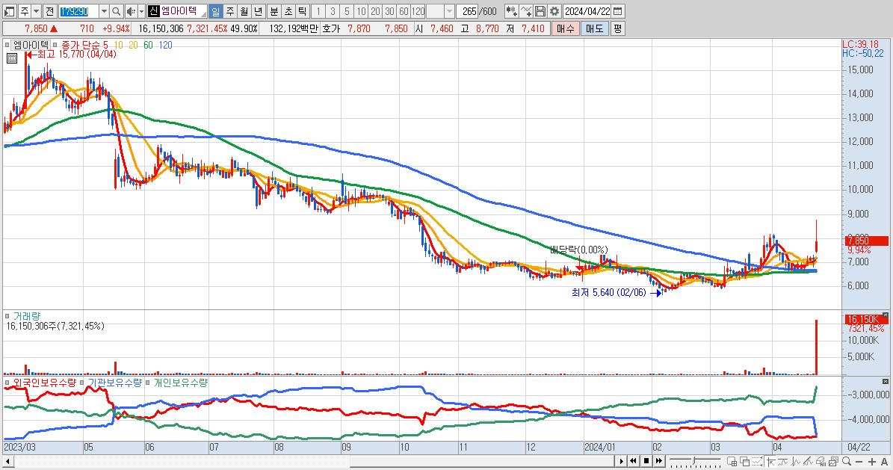Screen dimensions: 893x470
Task: Click the zoom magnifier icon at bottom right
Action: click(847, 461)
